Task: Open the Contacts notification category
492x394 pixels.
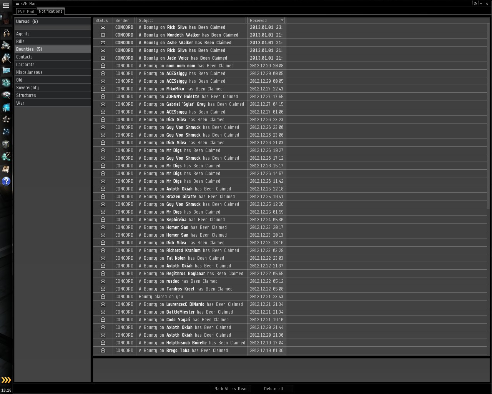Action: 53,57
